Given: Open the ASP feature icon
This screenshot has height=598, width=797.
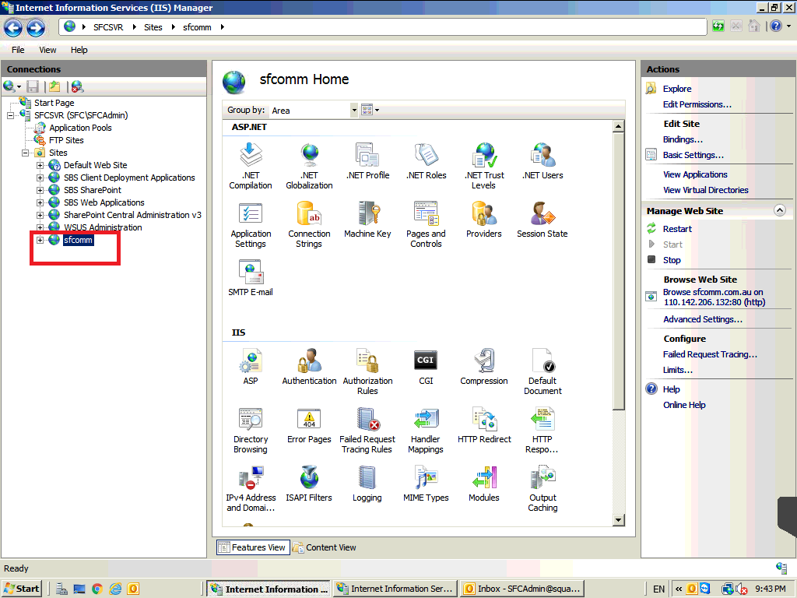Looking at the screenshot, I should click(x=251, y=367).
